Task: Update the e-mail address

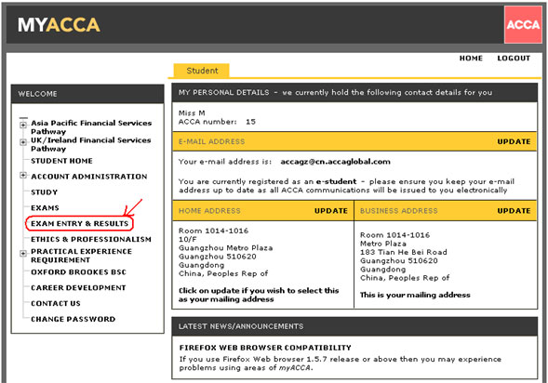Action: [514, 141]
